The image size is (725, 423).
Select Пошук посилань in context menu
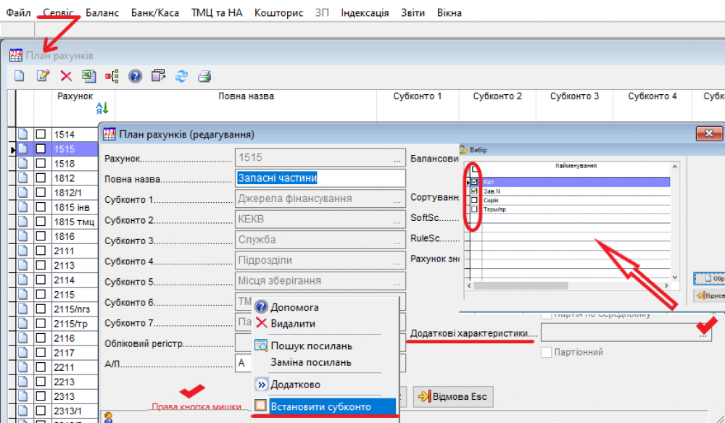pyautogui.click(x=311, y=345)
